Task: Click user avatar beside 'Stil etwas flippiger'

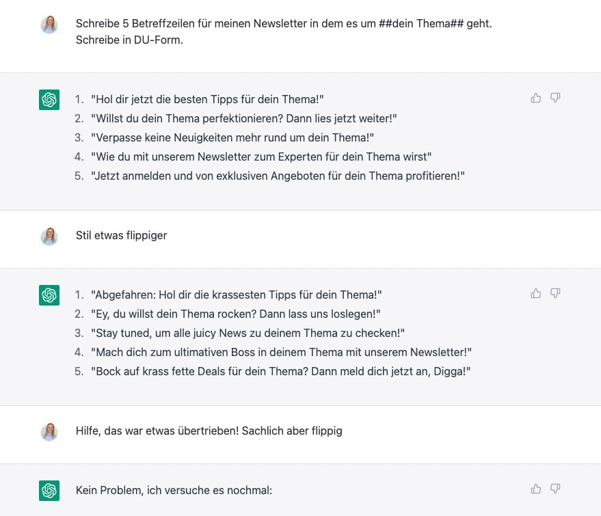Action: point(49,236)
